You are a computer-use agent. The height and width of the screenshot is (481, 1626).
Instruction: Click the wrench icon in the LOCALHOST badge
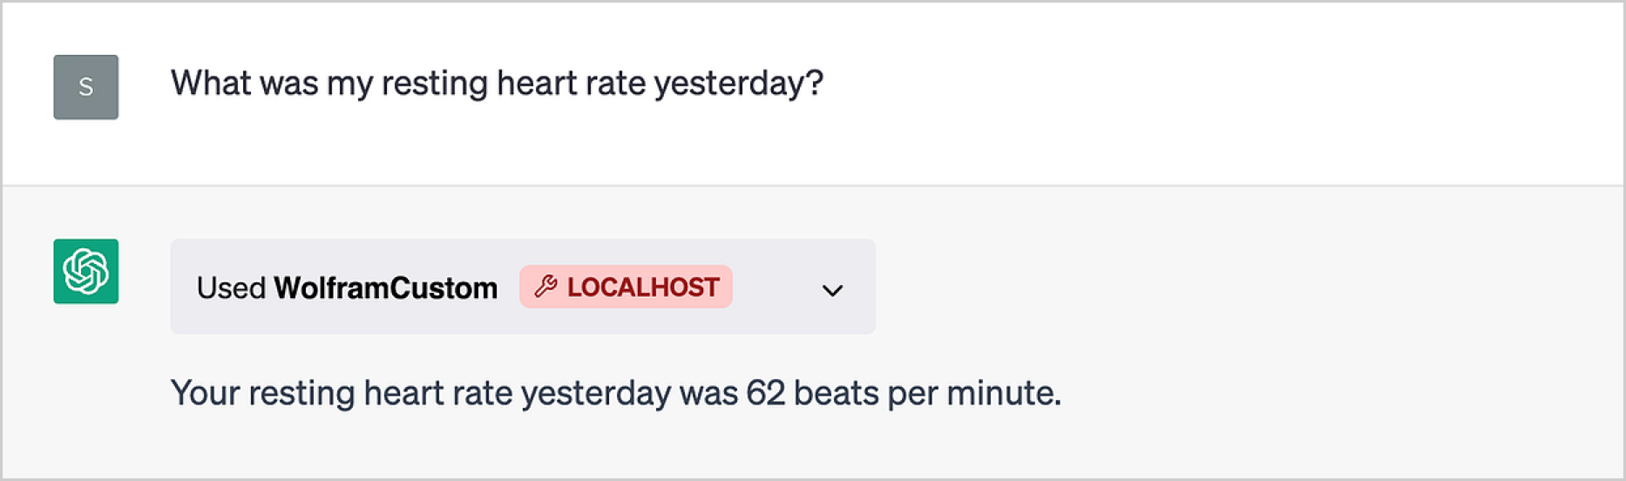point(545,286)
